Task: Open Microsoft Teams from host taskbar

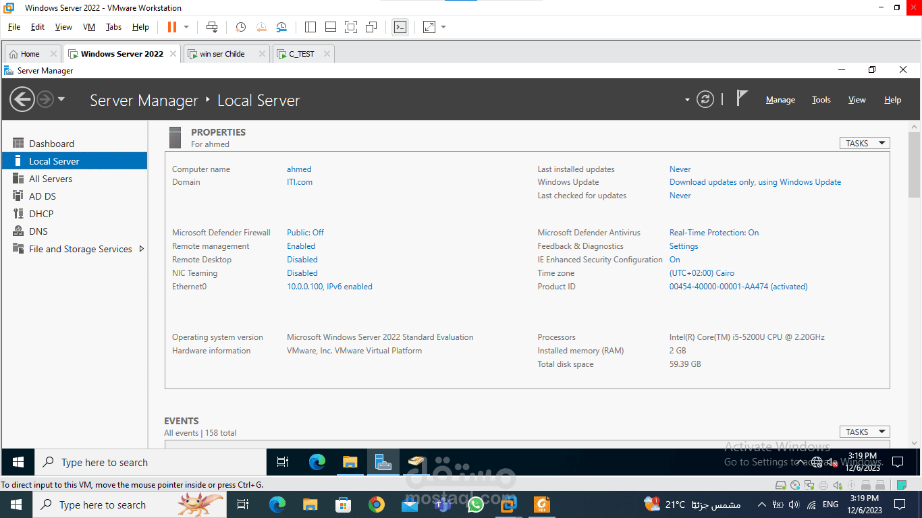Action: 442,505
